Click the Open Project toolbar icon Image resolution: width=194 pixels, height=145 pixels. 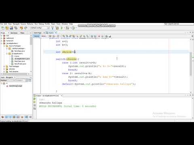[11, 28]
